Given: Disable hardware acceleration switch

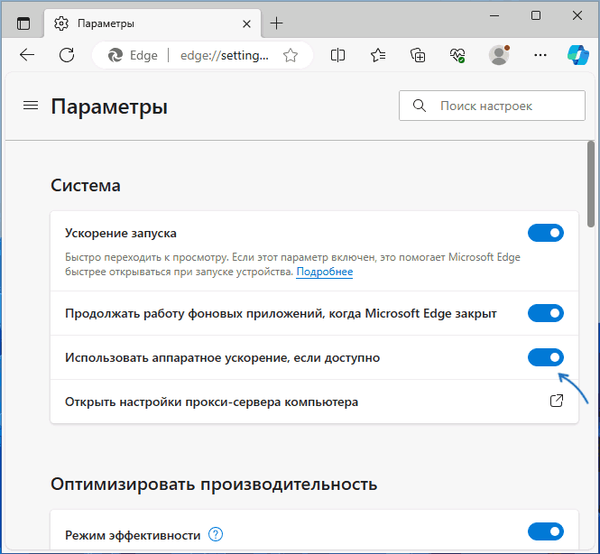Looking at the screenshot, I should point(546,357).
